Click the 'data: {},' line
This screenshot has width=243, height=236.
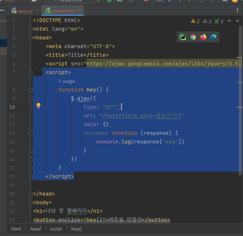point(97,125)
